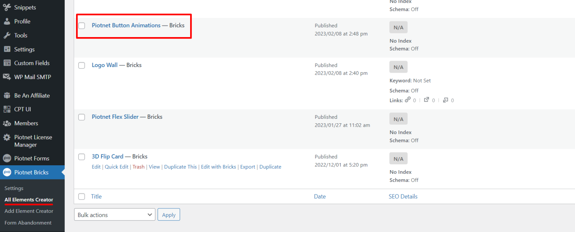Click the Profile user icon
Image resolution: width=575 pixels, height=232 pixels.
(7, 21)
